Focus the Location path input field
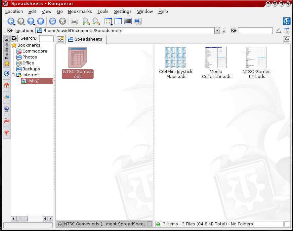The width and height of the screenshot is (293, 231). pyautogui.click(x=125, y=30)
